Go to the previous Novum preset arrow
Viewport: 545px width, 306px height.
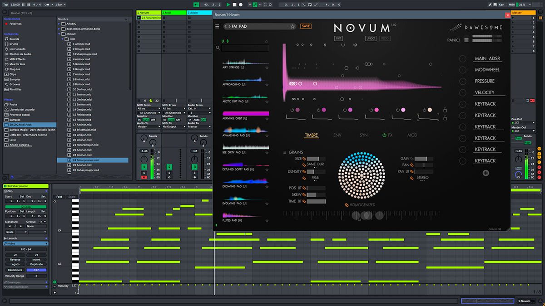point(225,26)
